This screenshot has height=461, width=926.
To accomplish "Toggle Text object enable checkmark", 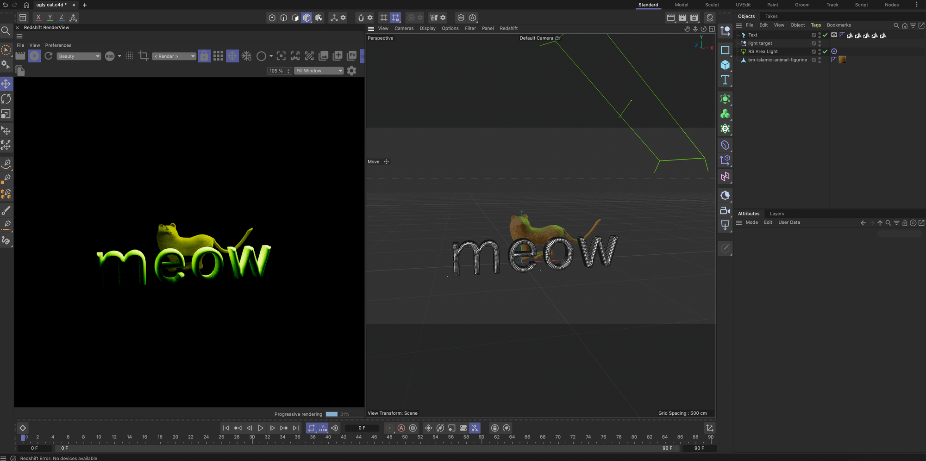I will (x=825, y=35).
